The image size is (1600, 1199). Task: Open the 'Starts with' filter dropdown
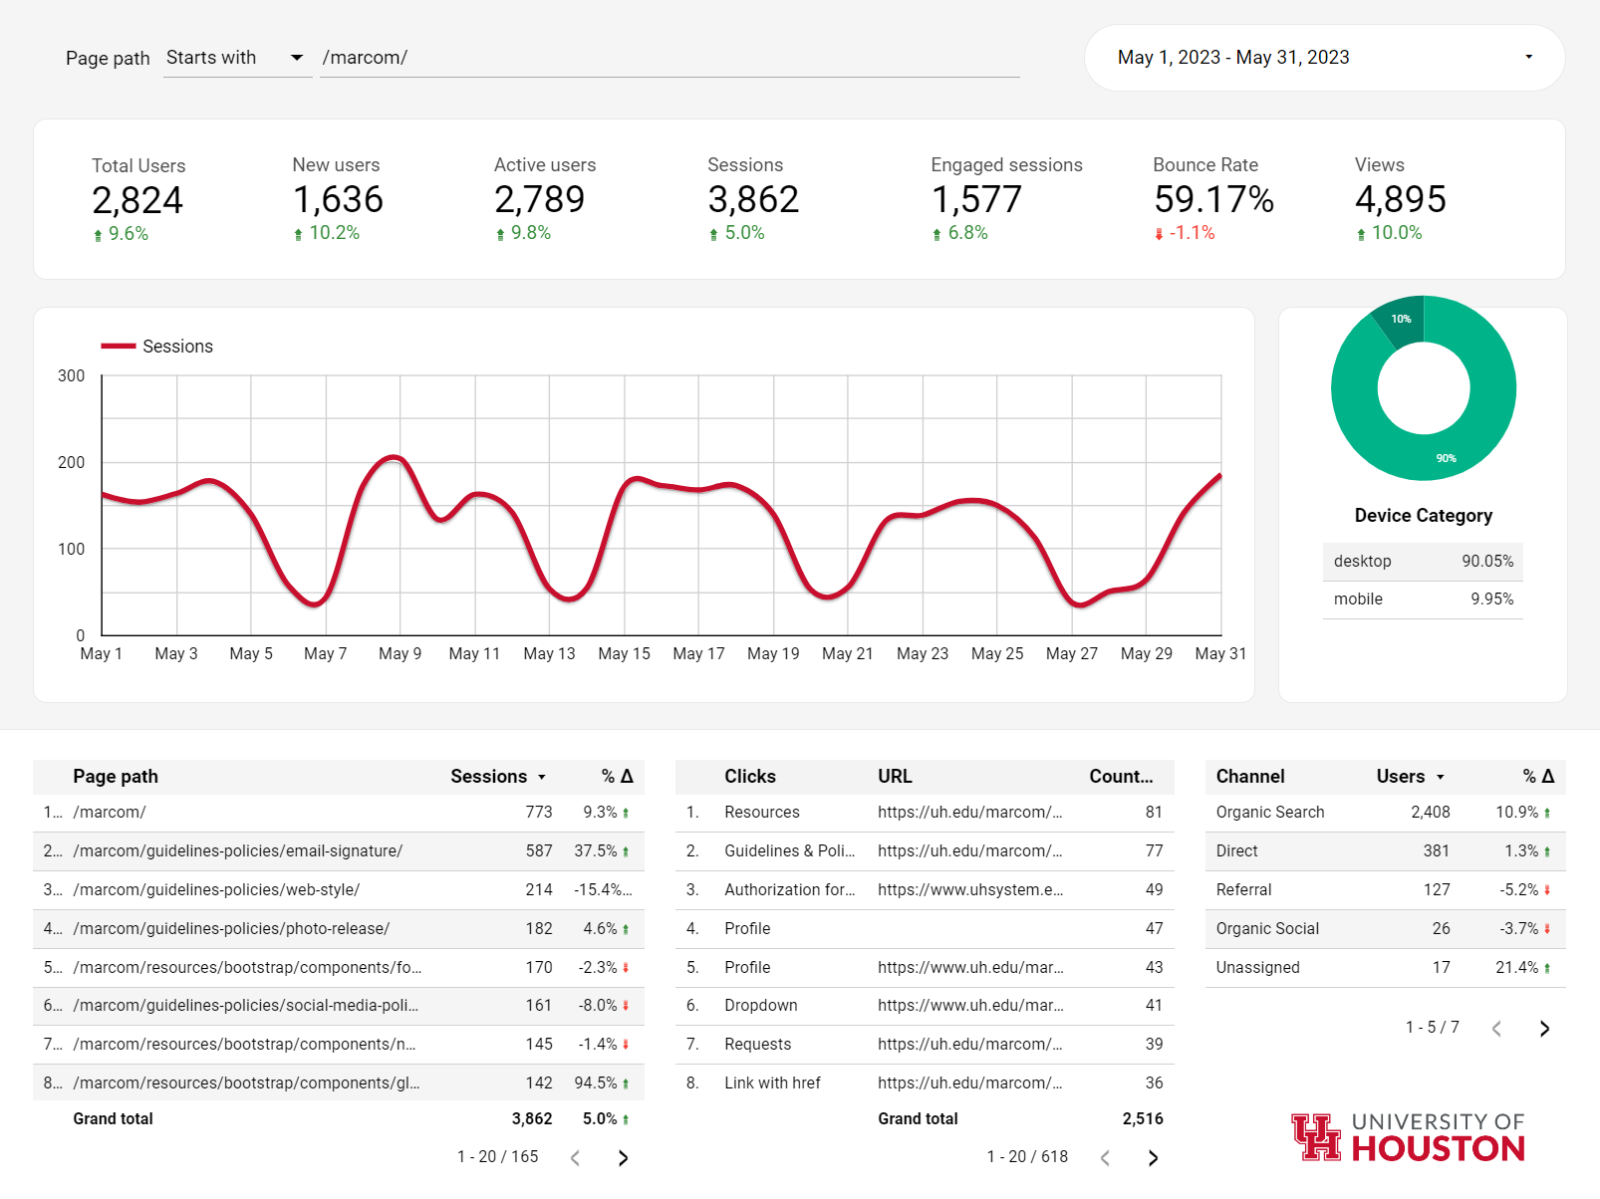[237, 58]
